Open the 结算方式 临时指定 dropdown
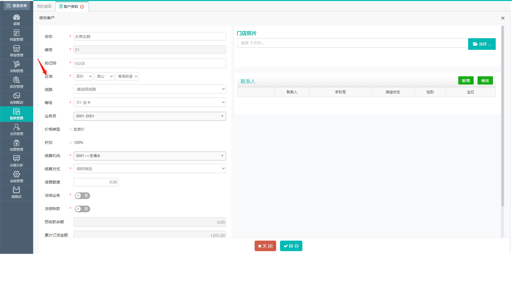The height and width of the screenshot is (289, 512). click(x=150, y=168)
